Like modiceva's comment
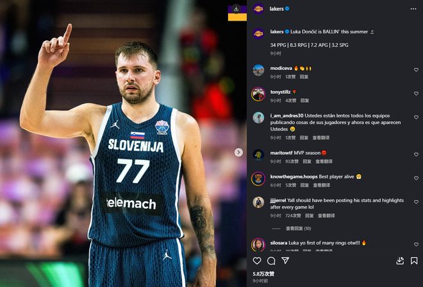The image size is (423, 287). click(x=416, y=70)
